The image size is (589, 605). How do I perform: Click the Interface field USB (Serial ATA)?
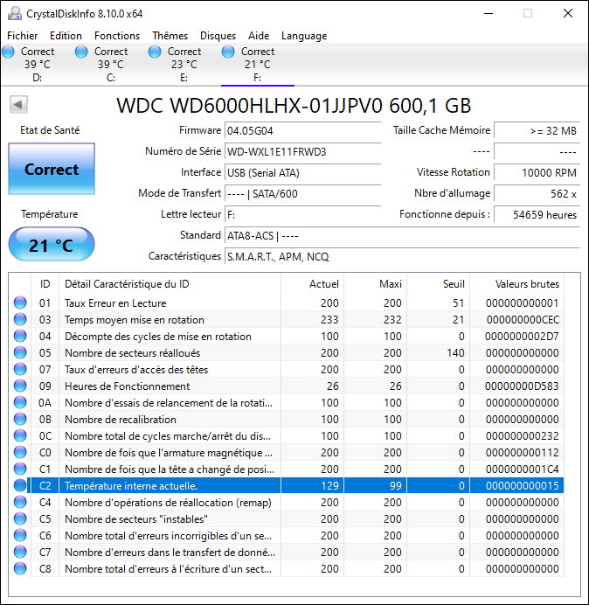pyautogui.click(x=302, y=172)
